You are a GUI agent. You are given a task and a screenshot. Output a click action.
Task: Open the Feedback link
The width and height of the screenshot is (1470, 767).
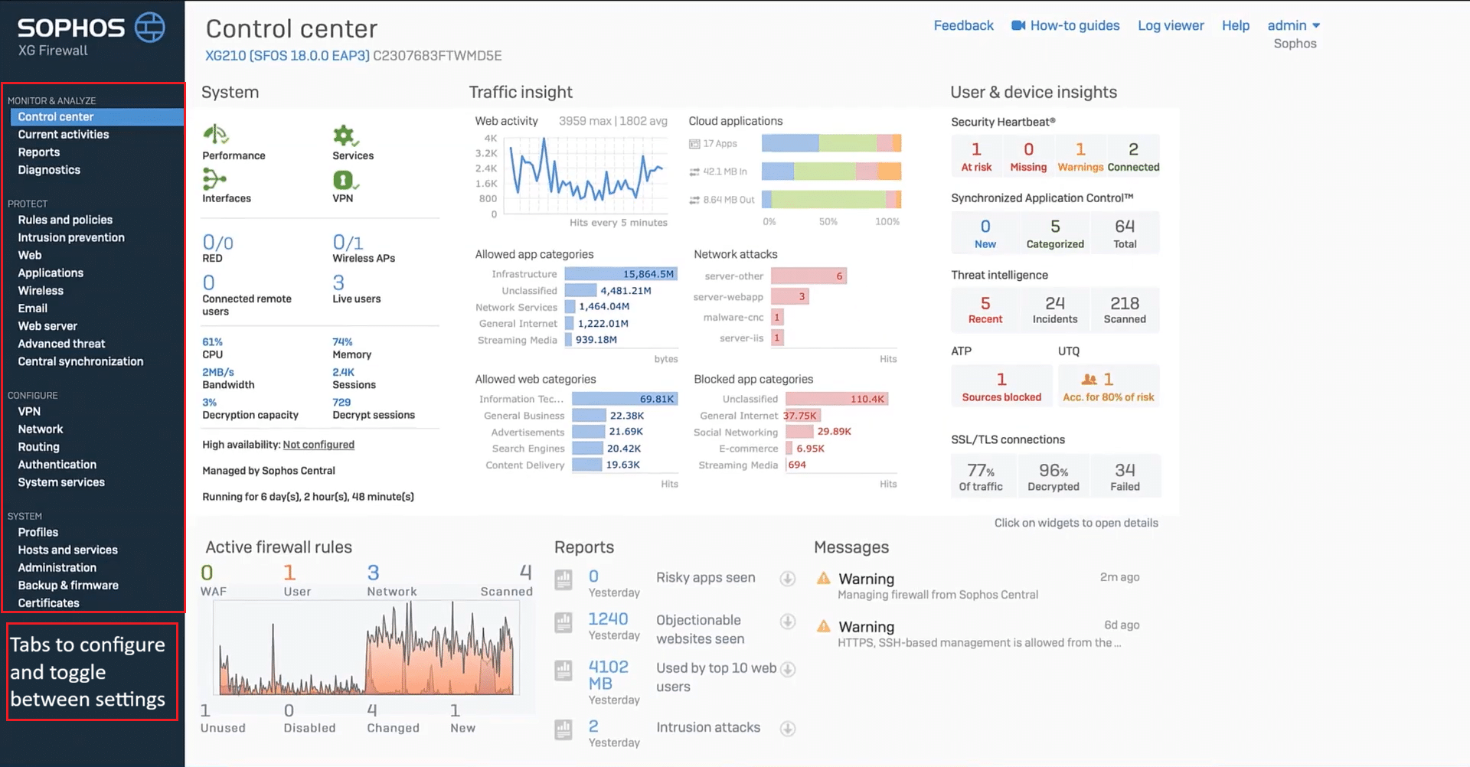pos(963,25)
